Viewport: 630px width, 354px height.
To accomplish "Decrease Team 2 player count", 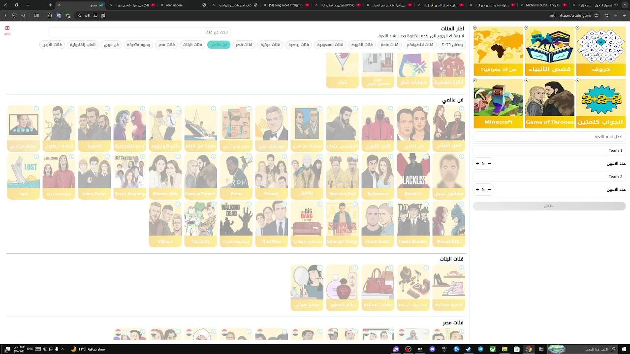I will click(489, 189).
